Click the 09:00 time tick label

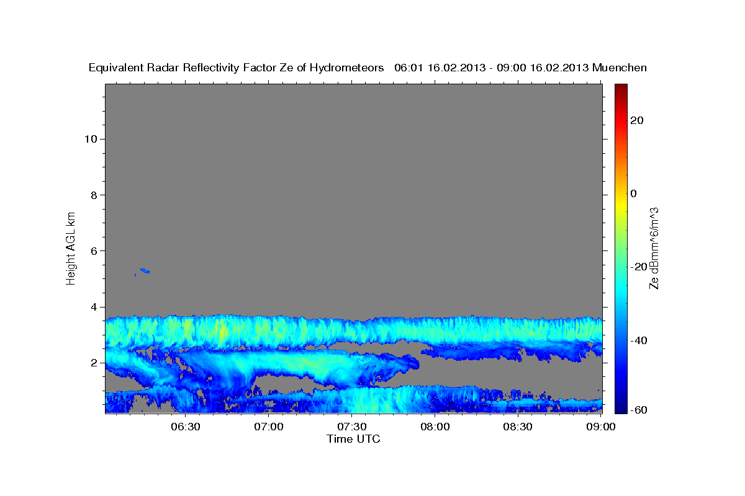600,427
